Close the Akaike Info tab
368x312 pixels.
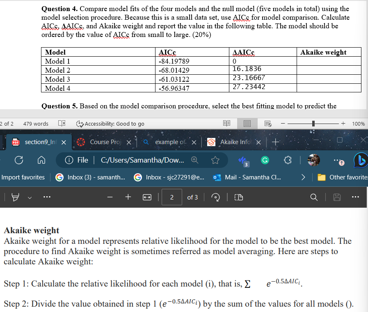tap(258, 142)
